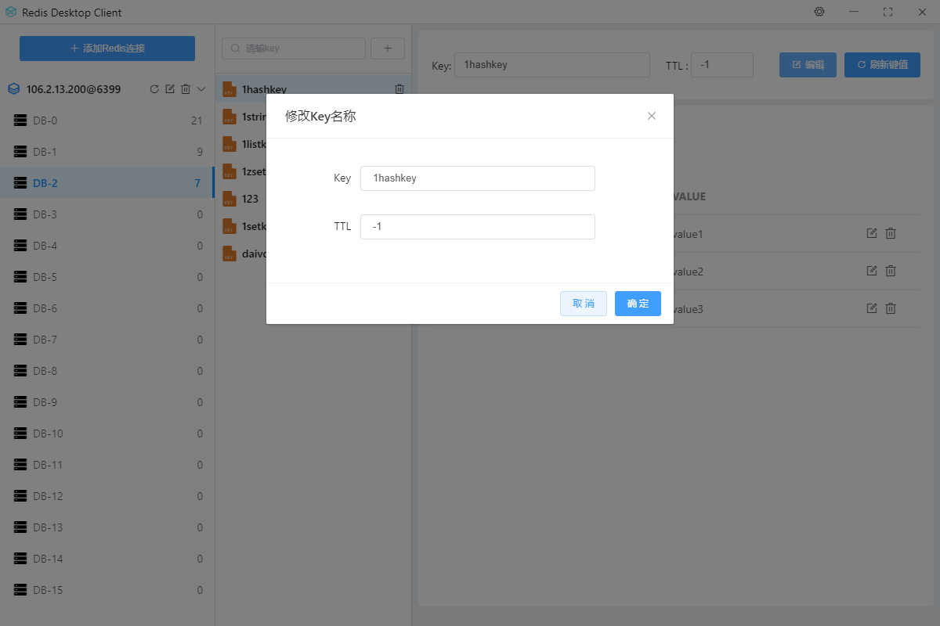Collapse the 106.2.13.200@6399 connection chevron

(x=201, y=89)
